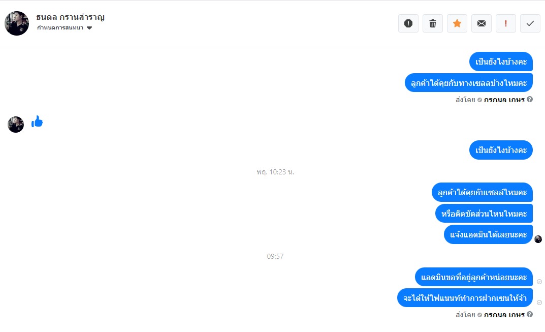Flag conversation with red exclamation icon
Screen dimensions: 545x332
tap(505, 23)
